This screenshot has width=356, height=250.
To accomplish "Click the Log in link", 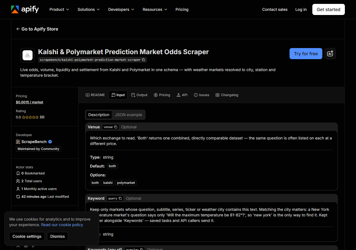I will click(x=301, y=9).
